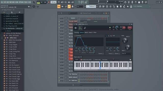Click the Save project floppy icon
The height and width of the screenshot is (91, 163).
point(139,2)
